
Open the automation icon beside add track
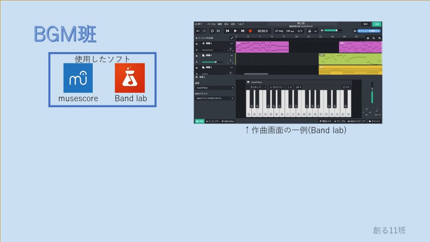232,38
